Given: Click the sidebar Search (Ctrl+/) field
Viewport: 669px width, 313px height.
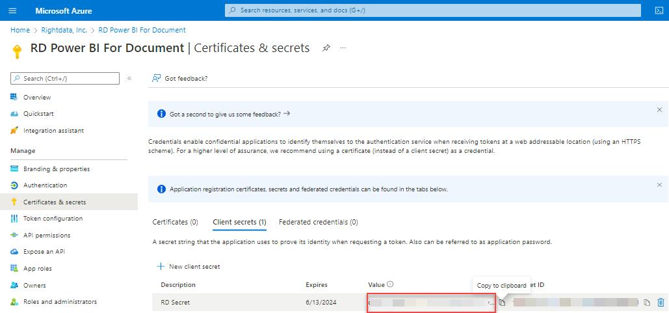Looking at the screenshot, I should (65, 79).
